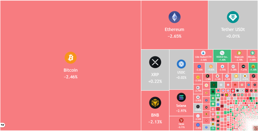This screenshot has width=258, height=131.
Task: Click the USDC coin logo
Action: coord(181,64)
